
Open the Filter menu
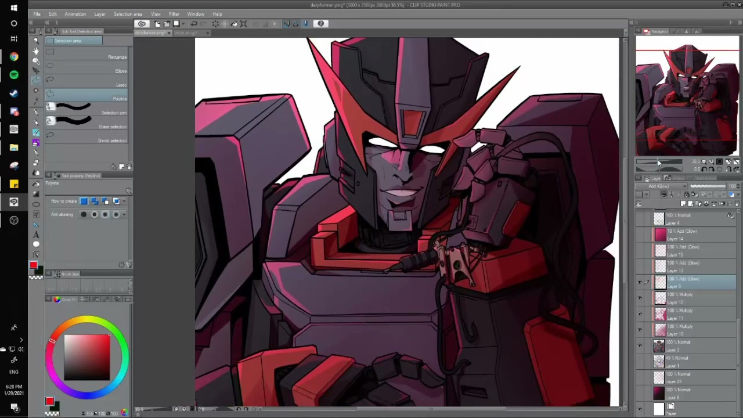(174, 14)
